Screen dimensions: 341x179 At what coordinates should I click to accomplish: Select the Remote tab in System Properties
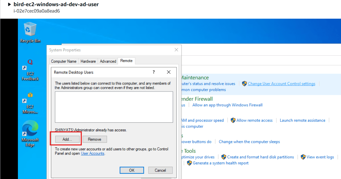pos(127,61)
